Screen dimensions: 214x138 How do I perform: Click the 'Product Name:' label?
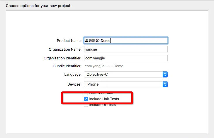[69, 41]
